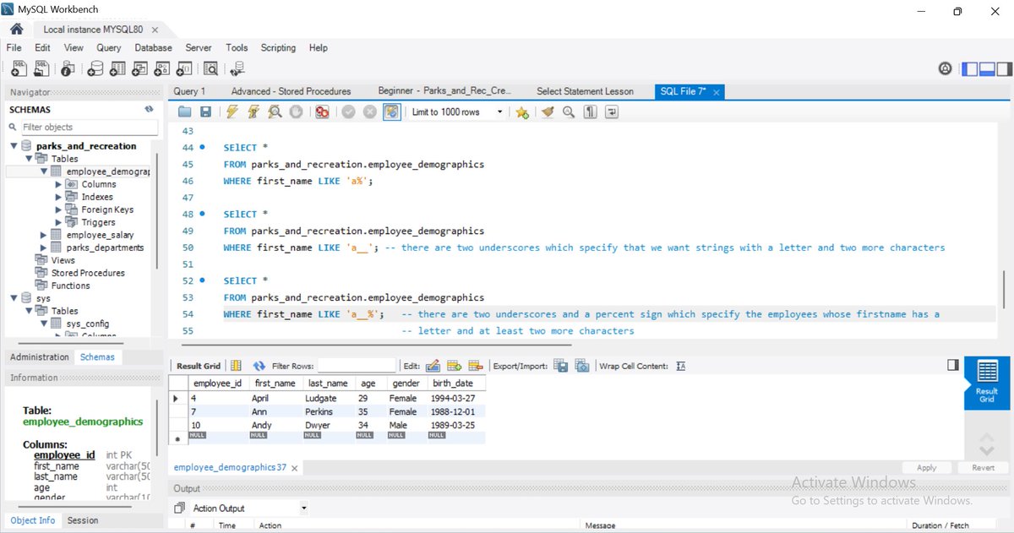Image resolution: width=1014 pixels, height=533 pixels.
Task: Click the Save SQL script icon
Action: tap(204, 111)
